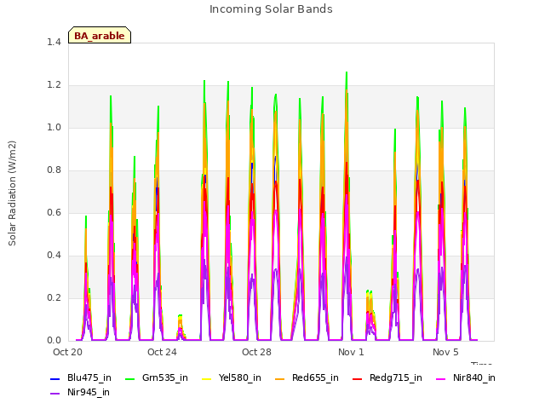Select the Incoming Solar Bands chart title
This screenshot has width=545, height=409.
(271, 9)
